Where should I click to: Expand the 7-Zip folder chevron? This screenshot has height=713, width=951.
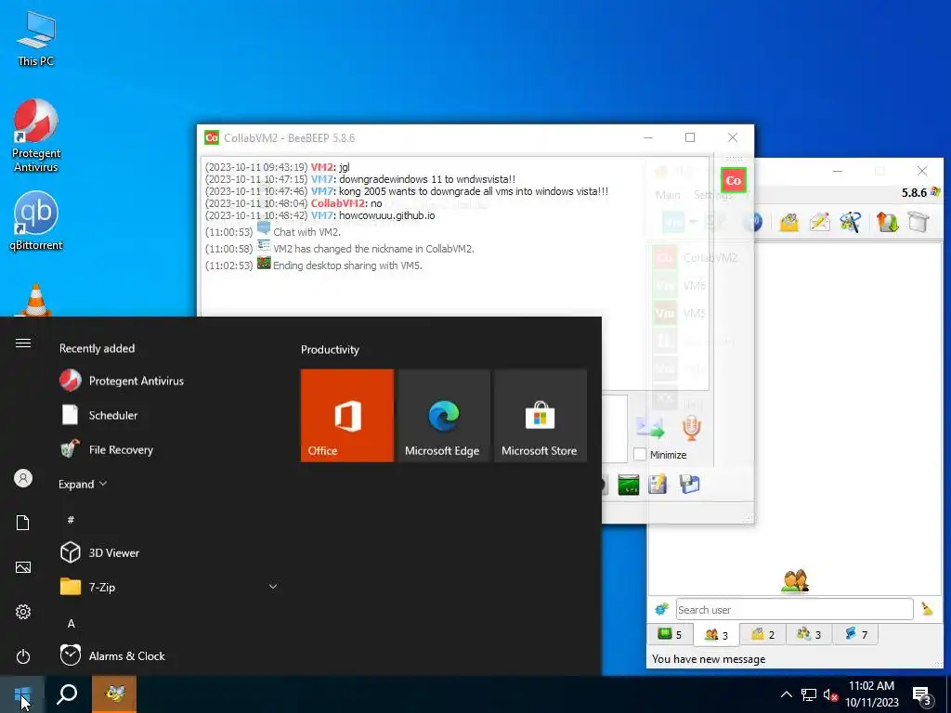click(273, 587)
